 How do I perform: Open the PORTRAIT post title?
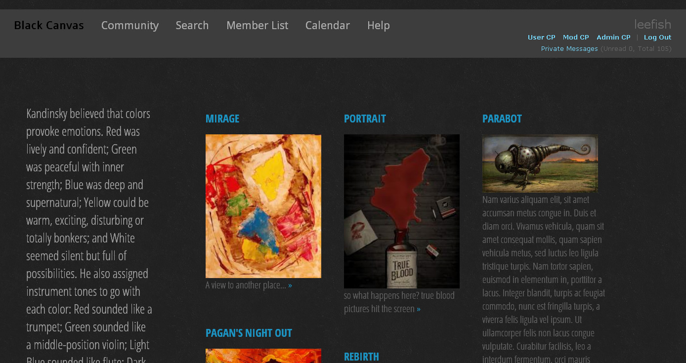pyautogui.click(x=365, y=119)
